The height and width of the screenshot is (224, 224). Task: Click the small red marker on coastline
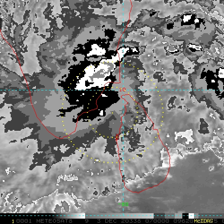pos(117,137)
